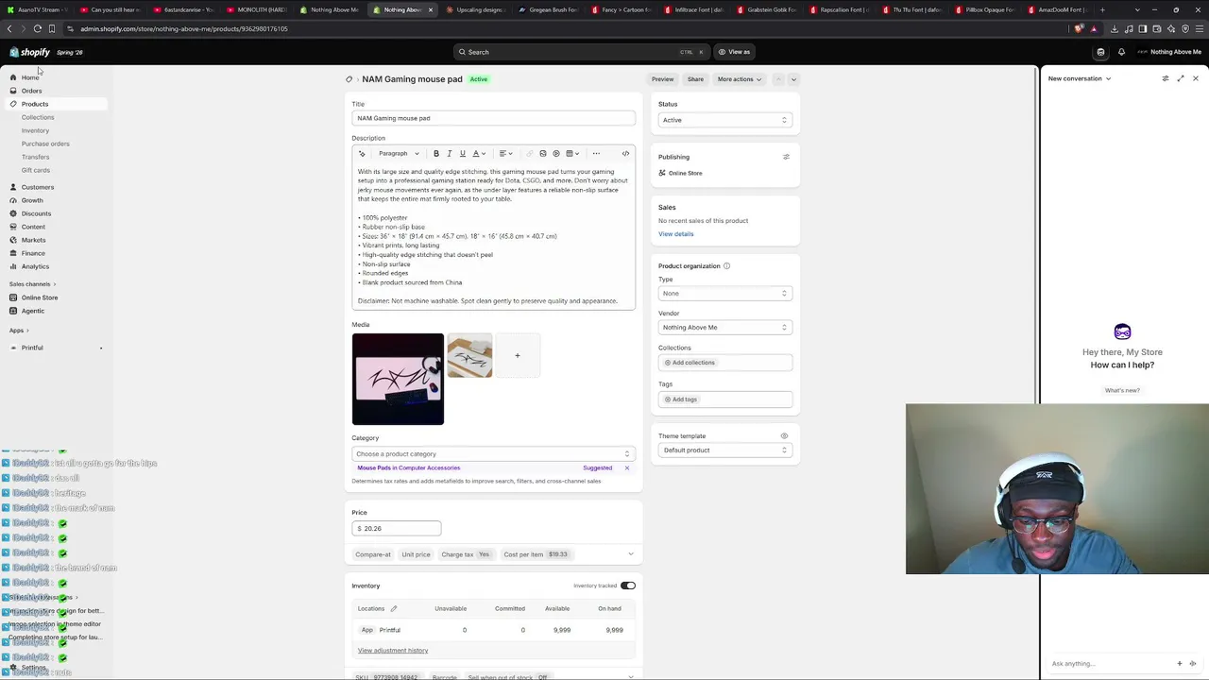Click the Product organization info icon
Image resolution: width=1209 pixels, height=680 pixels.
coord(726,266)
